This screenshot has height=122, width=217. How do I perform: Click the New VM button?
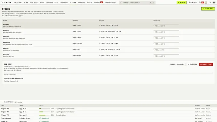pyautogui.click(x=181, y=2)
